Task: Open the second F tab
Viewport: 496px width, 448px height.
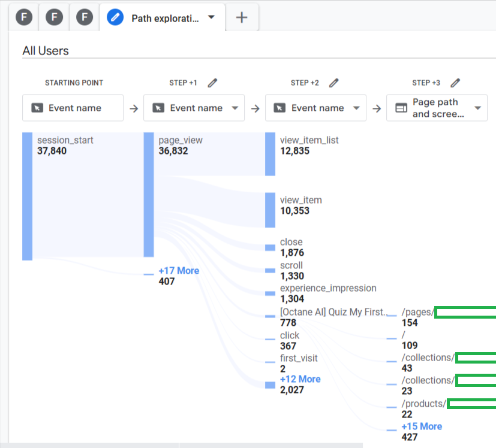Action: click(x=54, y=17)
